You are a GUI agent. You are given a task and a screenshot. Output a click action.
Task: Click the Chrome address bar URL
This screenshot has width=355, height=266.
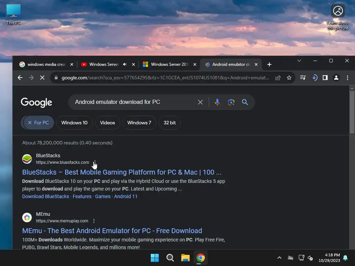165,78
